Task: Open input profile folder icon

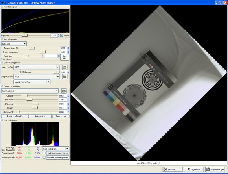Action: point(64,67)
